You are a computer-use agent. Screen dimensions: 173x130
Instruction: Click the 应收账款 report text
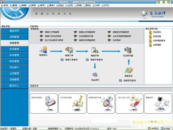(x=117, y=40)
